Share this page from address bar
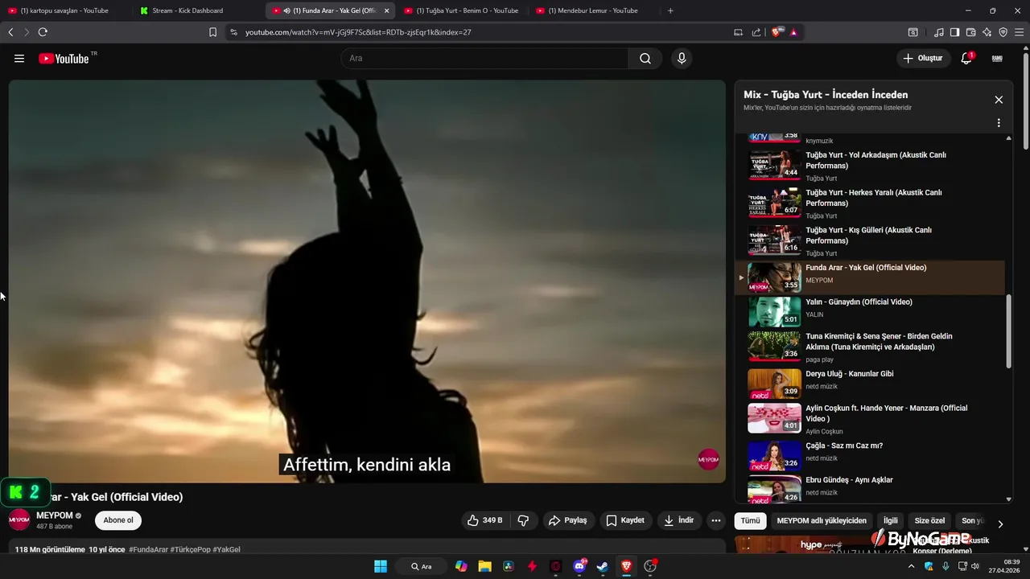Image resolution: width=1030 pixels, height=579 pixels. tap(756, 32)
